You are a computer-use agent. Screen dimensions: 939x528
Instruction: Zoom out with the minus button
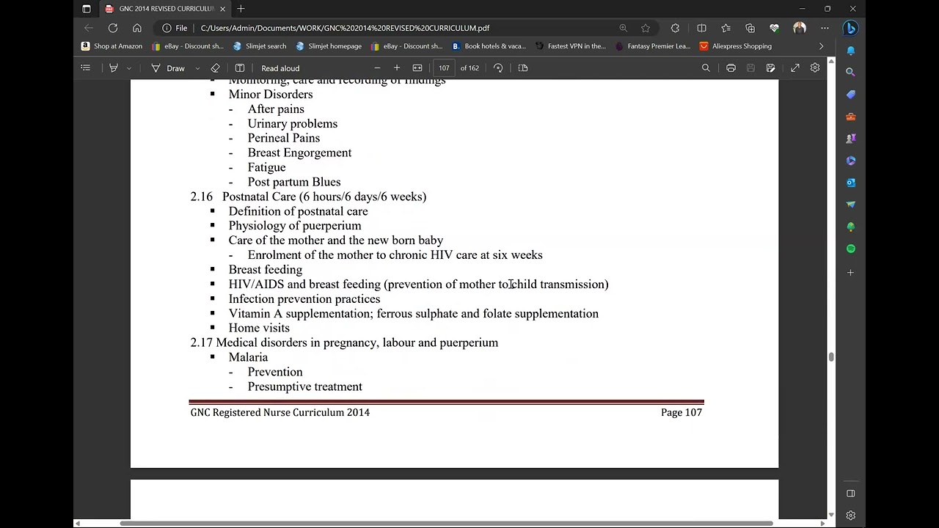[x=377, y=68]
